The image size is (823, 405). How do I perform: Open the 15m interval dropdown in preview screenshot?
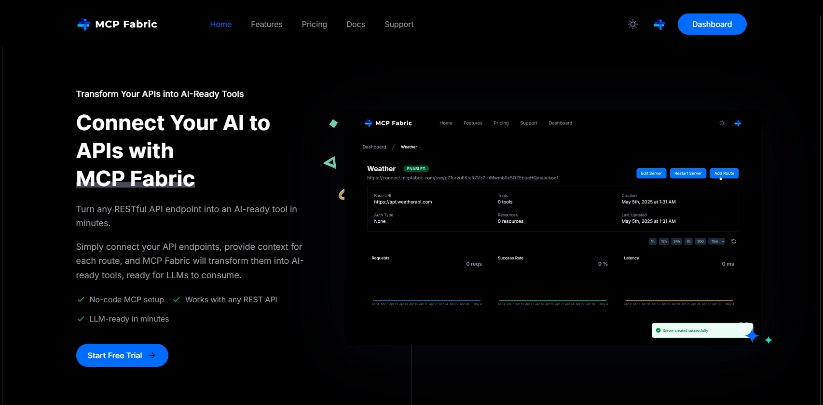(x=717, y=242)
